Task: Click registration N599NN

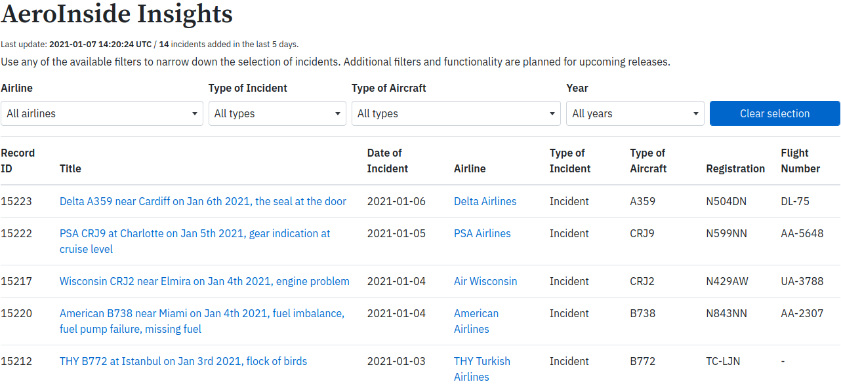Action: [x=726, y=233]
